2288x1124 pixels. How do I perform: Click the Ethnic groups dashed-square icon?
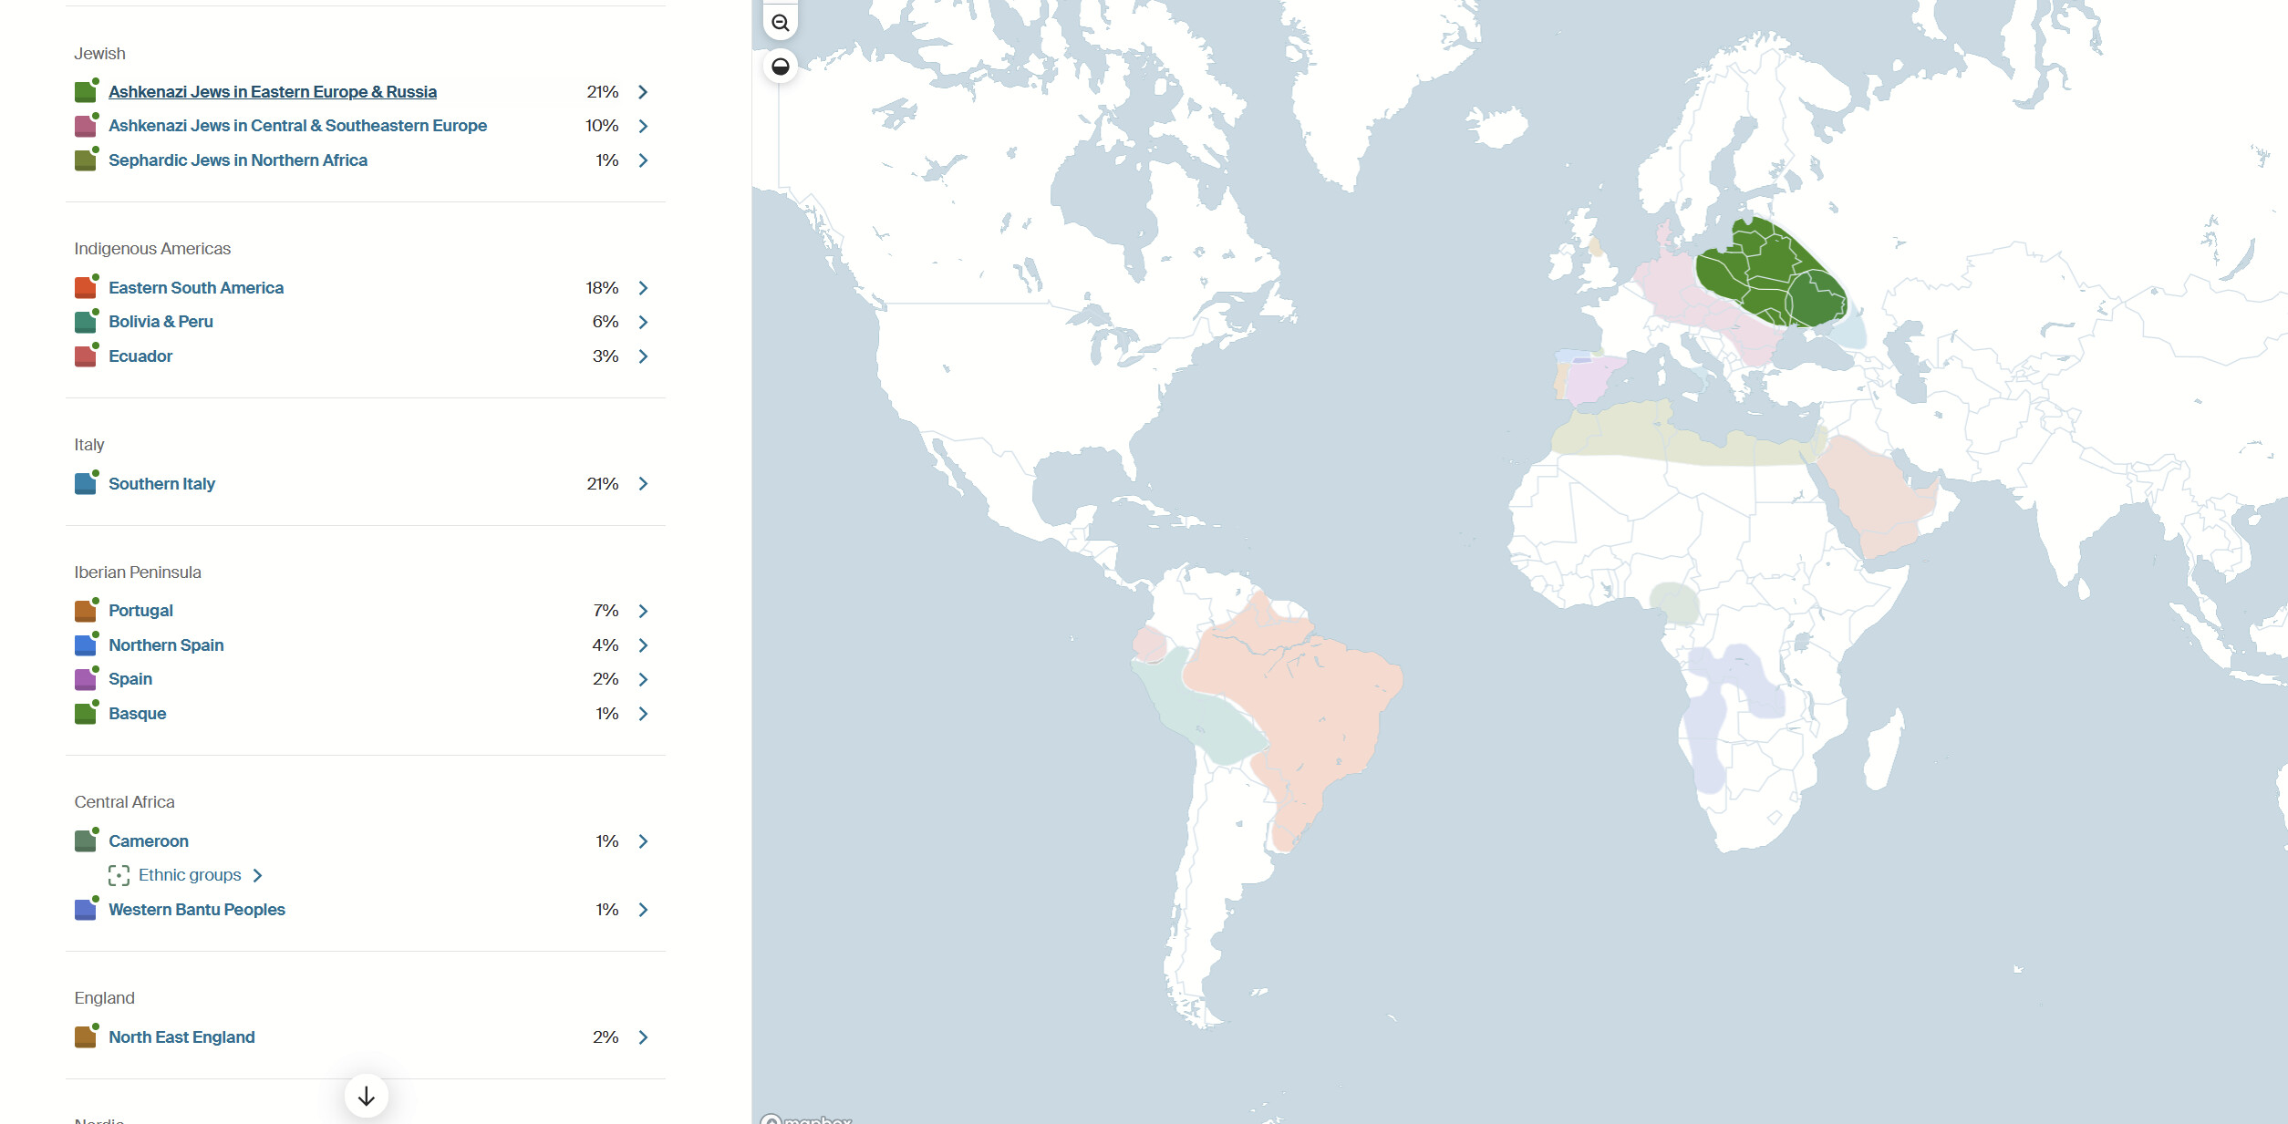point(119,875)
